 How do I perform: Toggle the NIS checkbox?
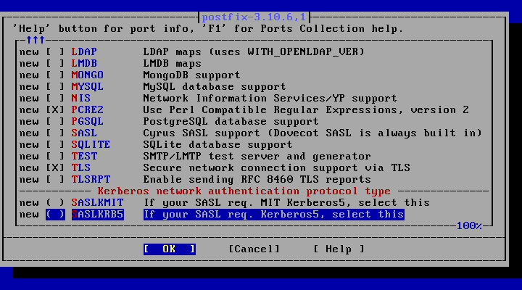coord(55,99)
